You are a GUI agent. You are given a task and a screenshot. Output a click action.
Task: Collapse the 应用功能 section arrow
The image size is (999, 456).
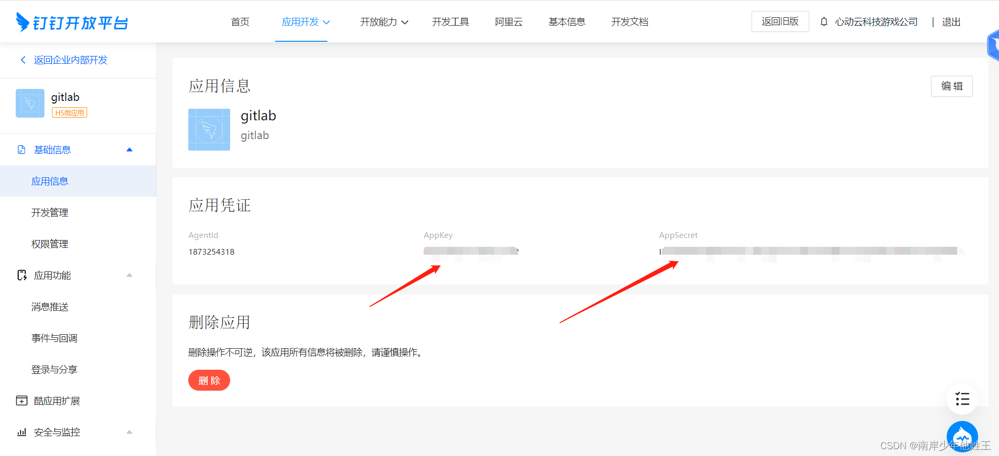click(x=129, y=275)
